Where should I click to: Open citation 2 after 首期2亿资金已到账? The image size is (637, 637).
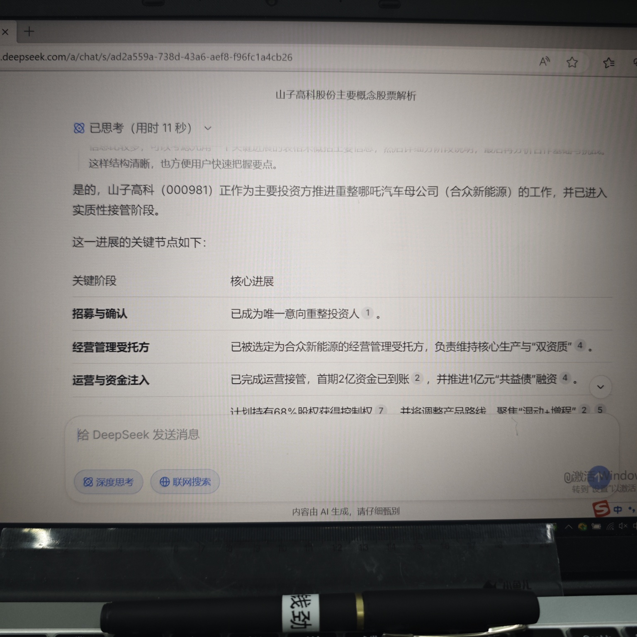click(x=417, y=378)
